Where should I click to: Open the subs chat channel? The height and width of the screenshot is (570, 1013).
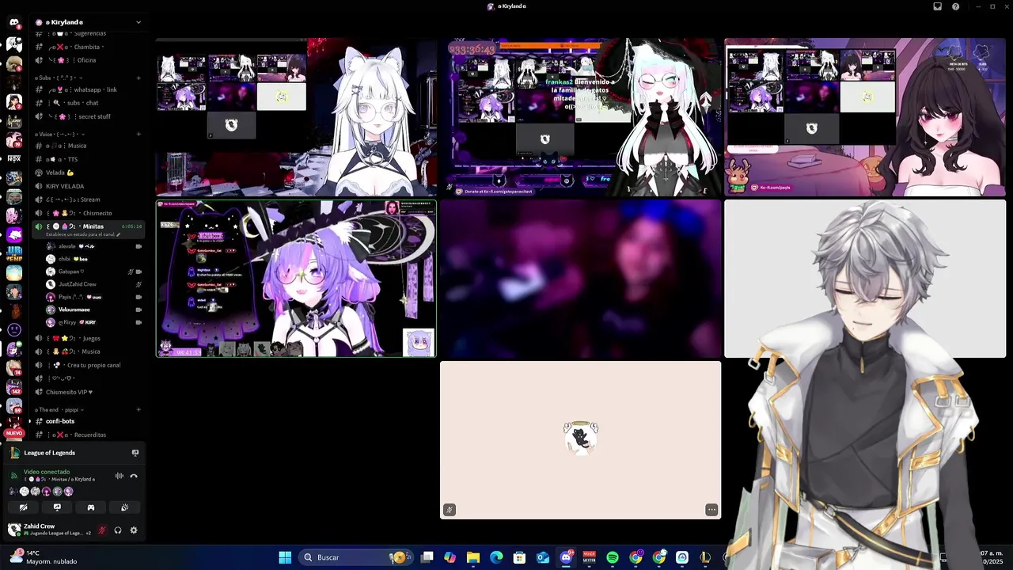click(87, 103)
